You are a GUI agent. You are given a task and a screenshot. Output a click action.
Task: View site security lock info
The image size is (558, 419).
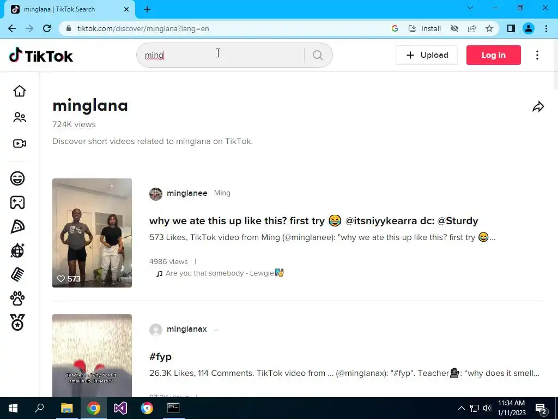[69, 28]
